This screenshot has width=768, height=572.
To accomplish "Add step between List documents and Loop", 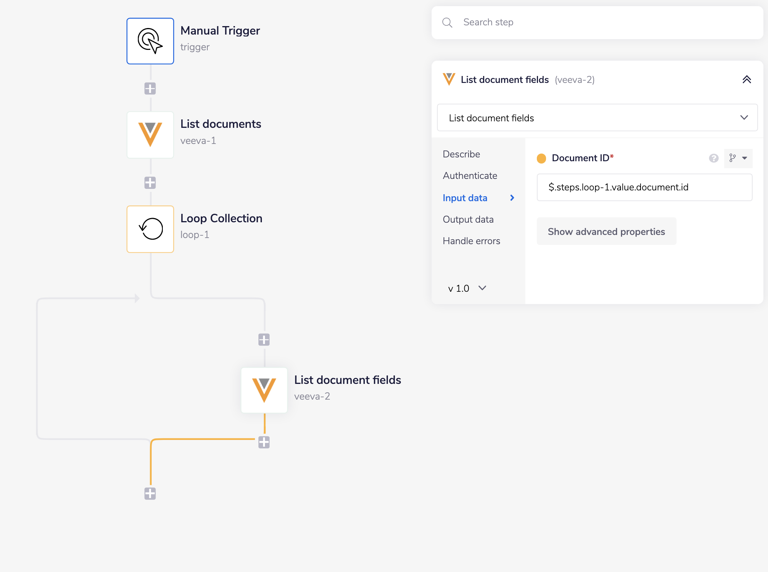I will (150, 183).
